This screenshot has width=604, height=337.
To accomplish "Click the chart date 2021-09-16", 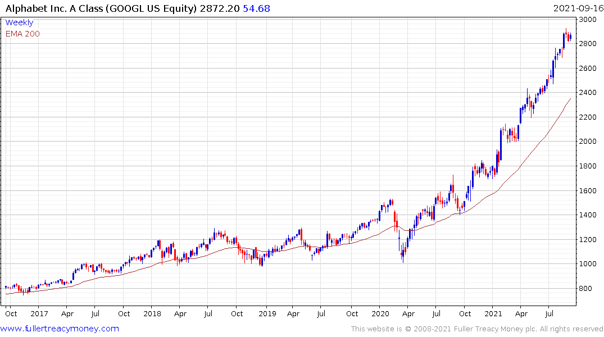I will coord(578,8).
